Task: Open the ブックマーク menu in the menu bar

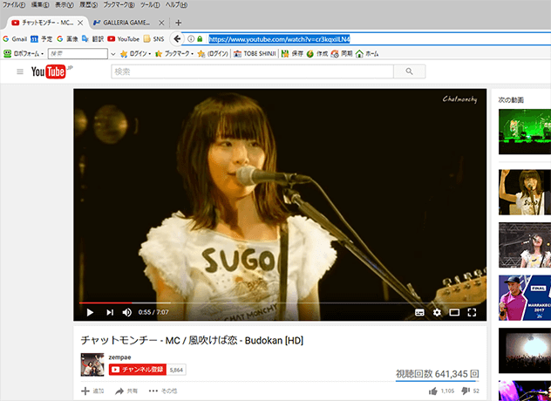Action: click(x=119, y=5)
